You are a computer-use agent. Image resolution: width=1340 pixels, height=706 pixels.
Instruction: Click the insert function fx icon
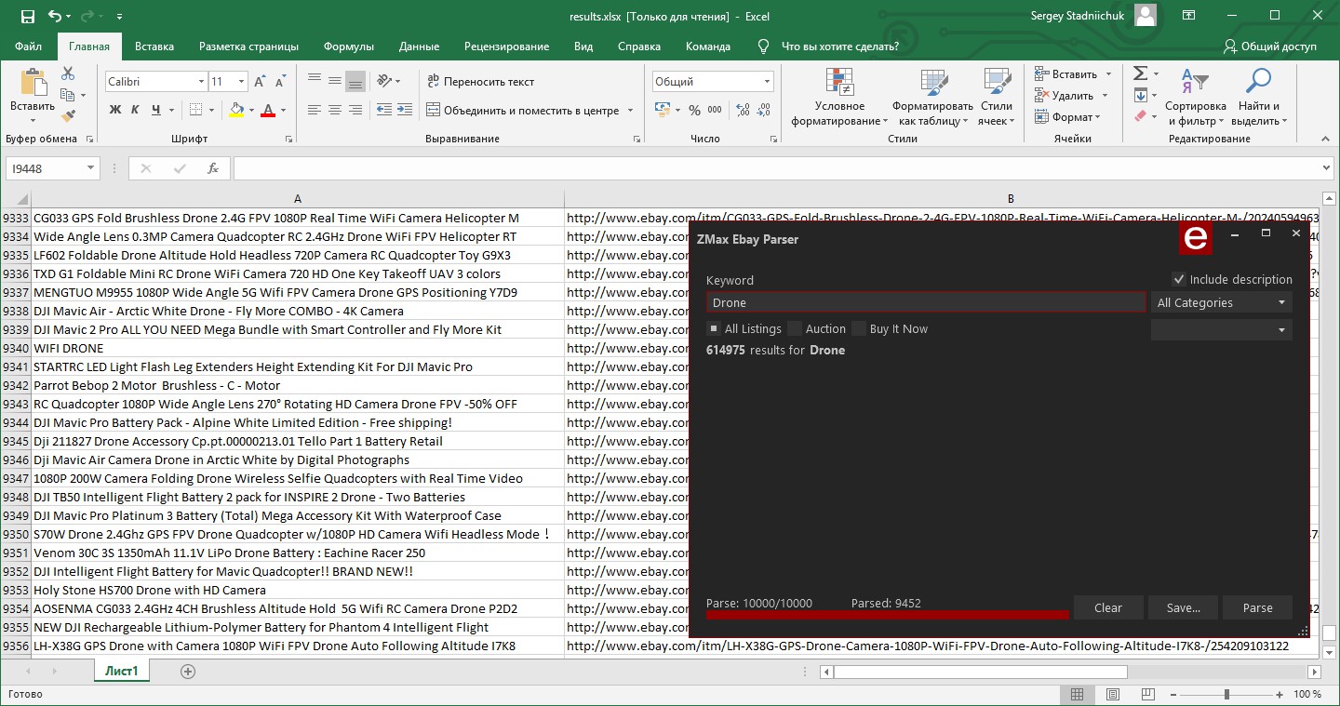(213, 168)
